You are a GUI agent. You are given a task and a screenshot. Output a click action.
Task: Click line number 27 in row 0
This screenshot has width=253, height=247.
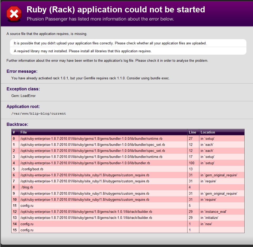click(191, 138)
